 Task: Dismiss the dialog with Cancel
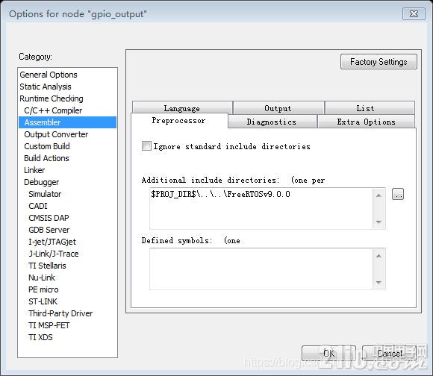390,353
